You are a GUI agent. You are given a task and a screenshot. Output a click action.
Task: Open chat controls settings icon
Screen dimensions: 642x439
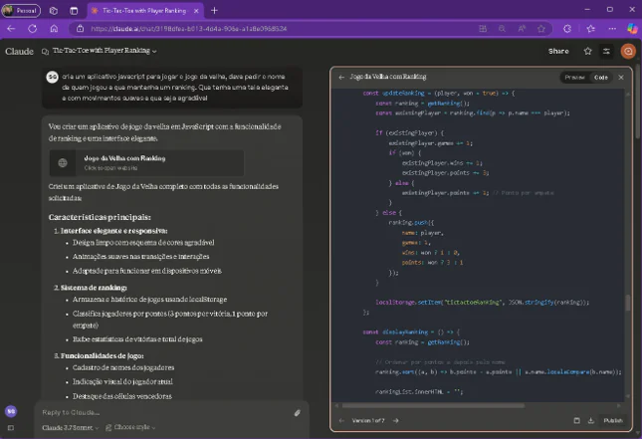606,51
